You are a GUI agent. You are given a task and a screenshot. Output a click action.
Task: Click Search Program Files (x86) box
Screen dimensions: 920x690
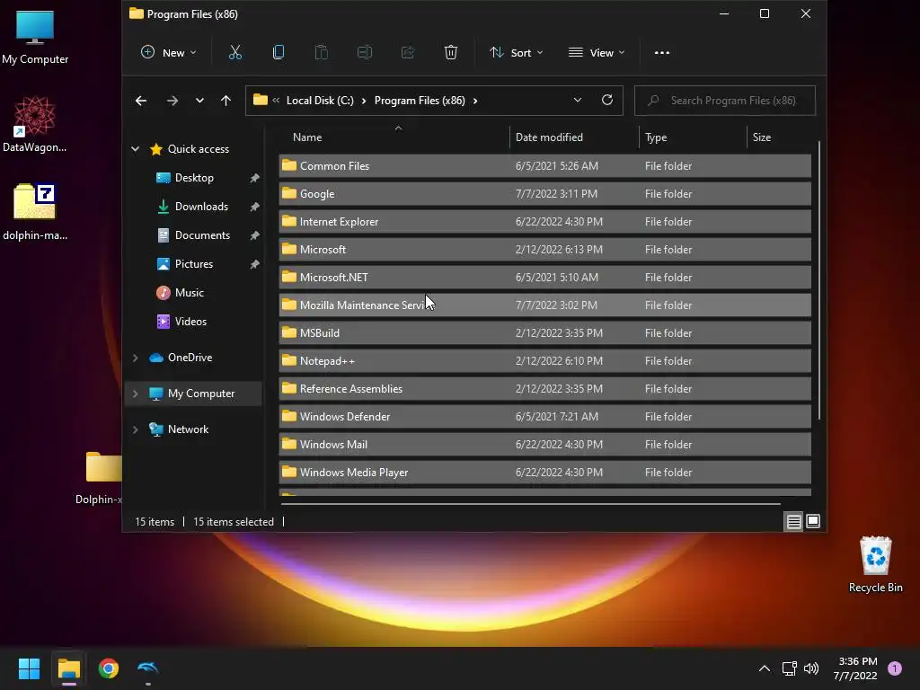click(x=725, y=101)
